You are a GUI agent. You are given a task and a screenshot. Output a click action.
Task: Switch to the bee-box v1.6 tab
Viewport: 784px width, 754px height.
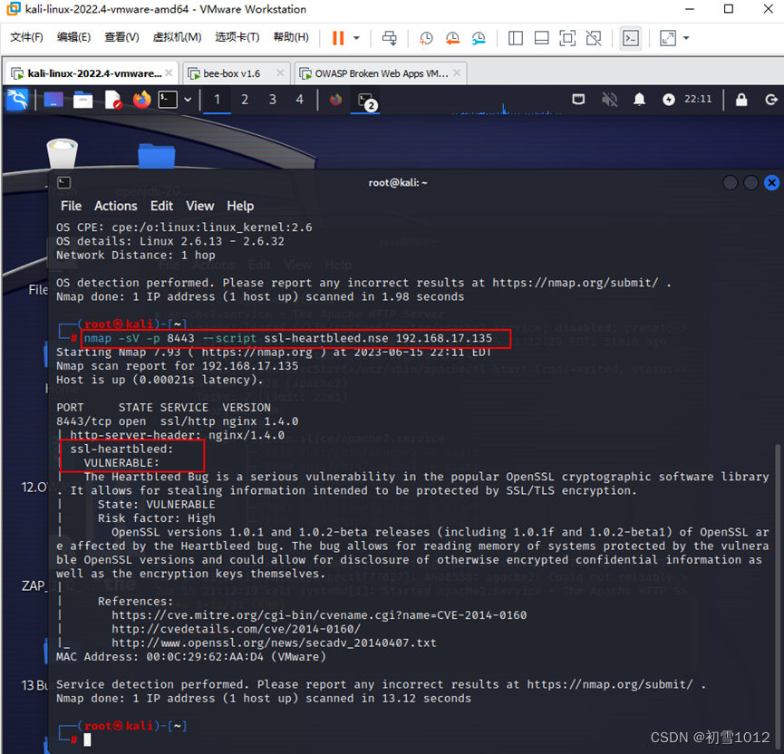[x=236, y=73]
